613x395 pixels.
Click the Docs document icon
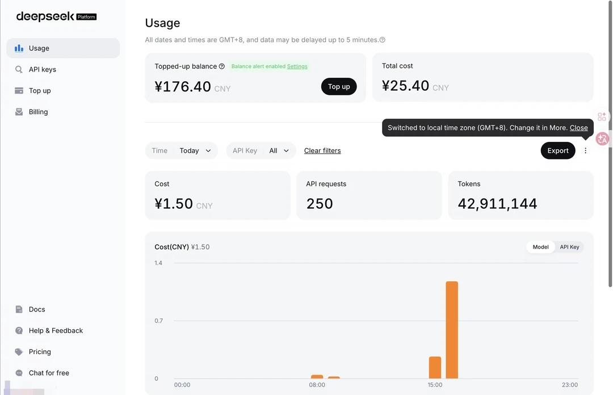tap(19, 309)
